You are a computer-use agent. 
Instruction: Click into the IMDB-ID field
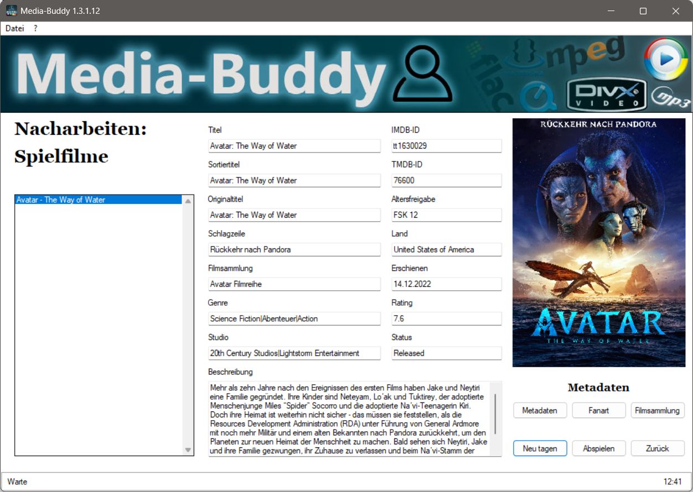[447, 146]
